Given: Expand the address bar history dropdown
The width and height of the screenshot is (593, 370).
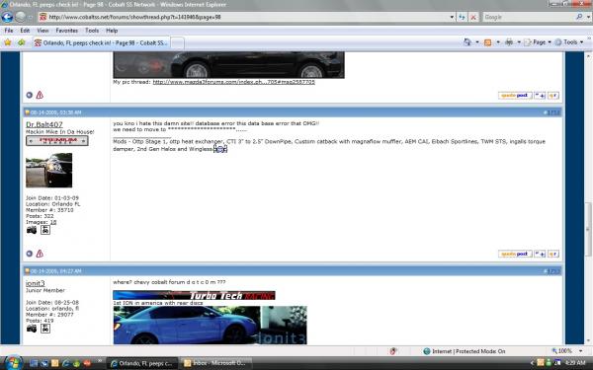Looking at the screenshot, I should coord(452,17).
